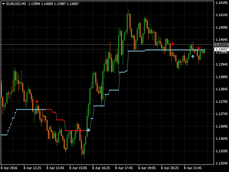Click the 1.13745 price axis label

click(221, 114)
